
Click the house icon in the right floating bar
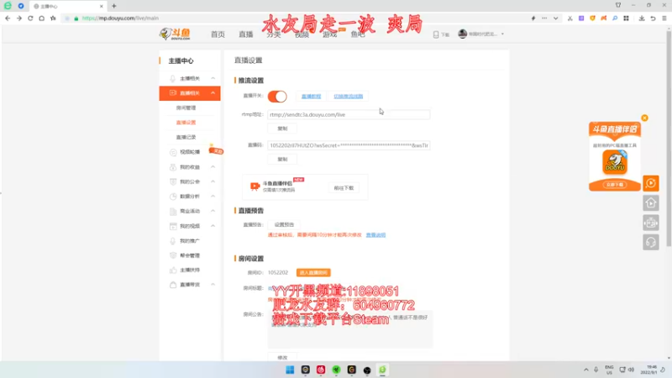click(650, 203)
